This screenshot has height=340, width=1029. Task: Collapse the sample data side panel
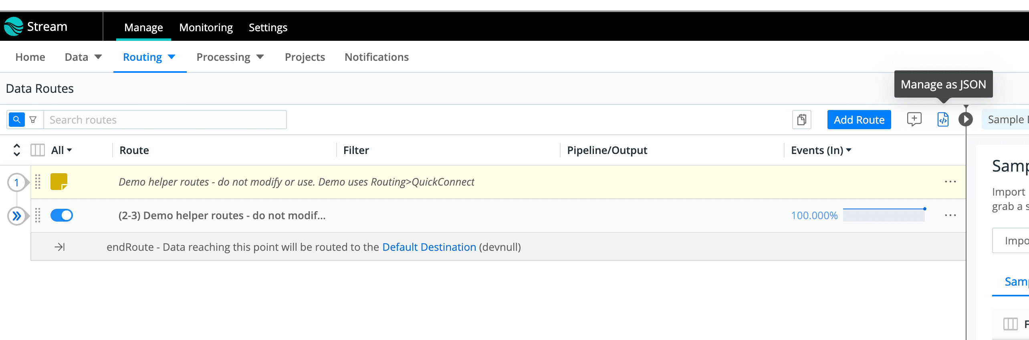966,119
